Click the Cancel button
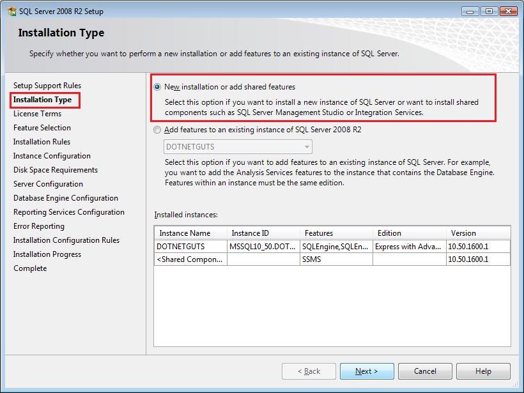Screen dimensions: 524x393 point(425,371)
